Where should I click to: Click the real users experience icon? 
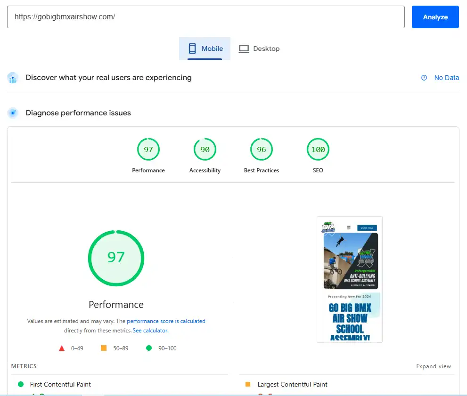coord(13,78)
